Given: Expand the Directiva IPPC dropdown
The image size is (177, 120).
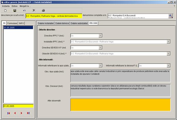Looking at the screenshot, I should pos(100,36).
